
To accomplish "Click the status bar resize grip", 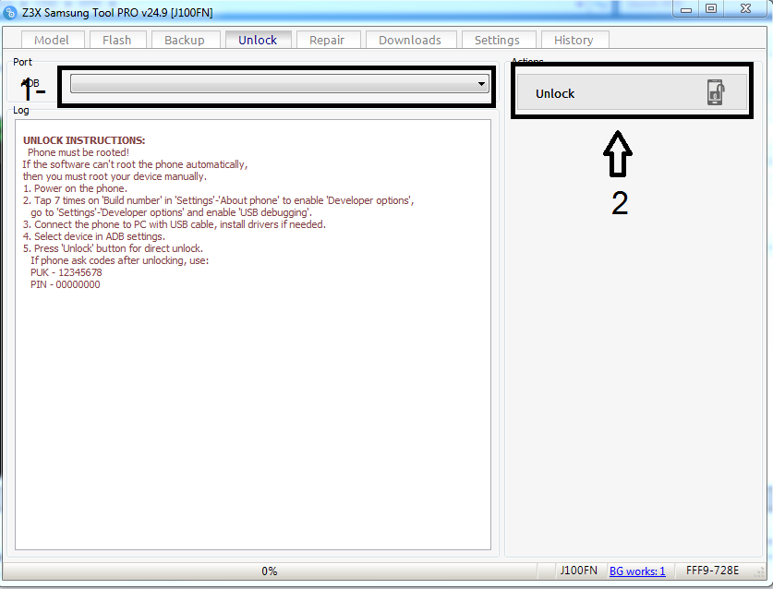I will pos(760,572).
